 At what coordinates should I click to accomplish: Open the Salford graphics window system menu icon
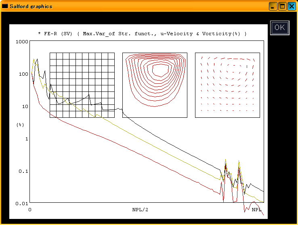[5, 6]
